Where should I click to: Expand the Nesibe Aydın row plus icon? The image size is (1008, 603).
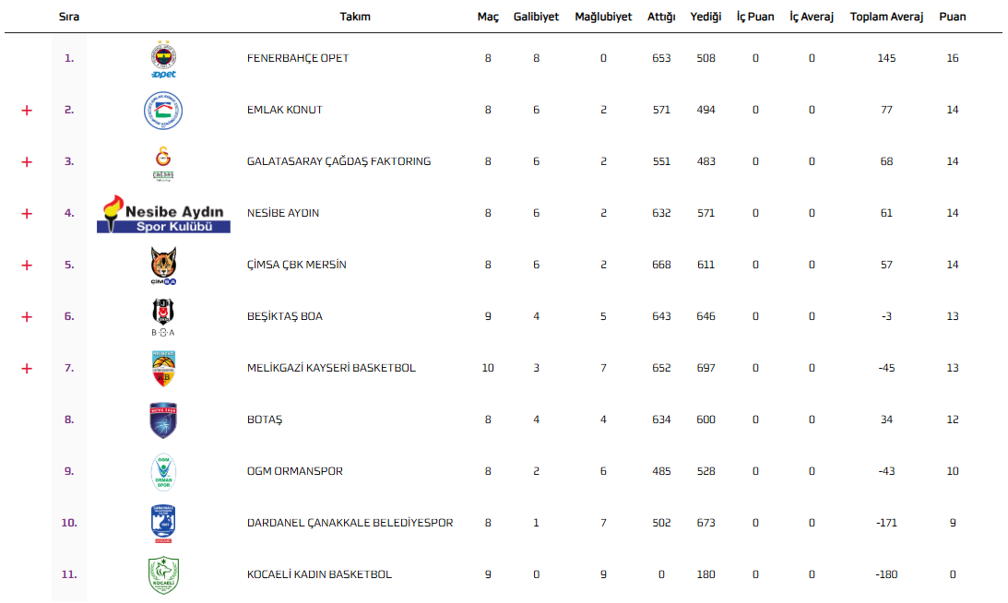pyautogui.click(x=27, y=214)
